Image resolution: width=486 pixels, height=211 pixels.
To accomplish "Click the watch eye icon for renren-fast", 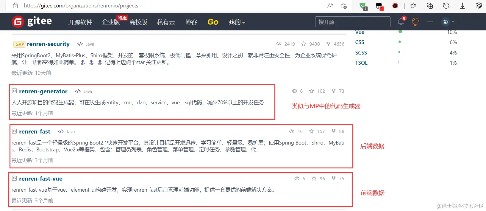I will pyautogui.click(x=292, y=131).
